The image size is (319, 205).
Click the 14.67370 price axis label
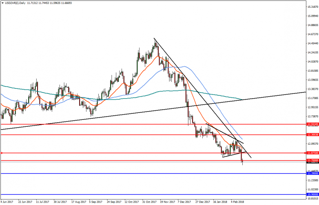[x=313, y=34]
